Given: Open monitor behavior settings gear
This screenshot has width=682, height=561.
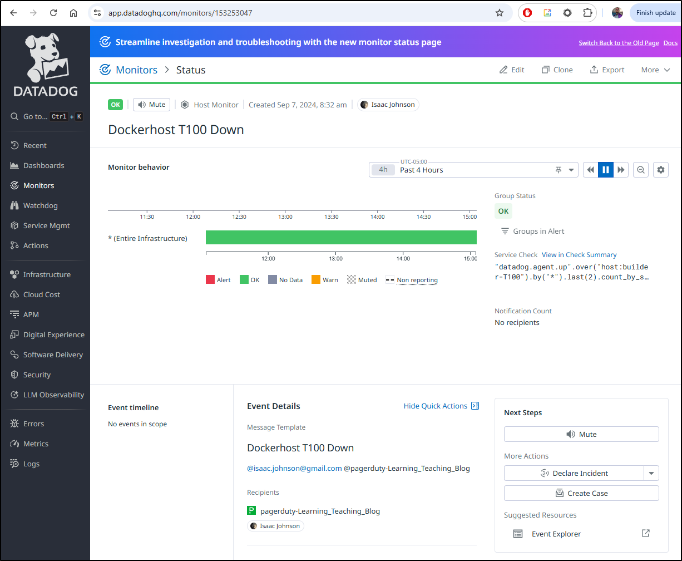Looking at the screenshot, I should (661, 170).
